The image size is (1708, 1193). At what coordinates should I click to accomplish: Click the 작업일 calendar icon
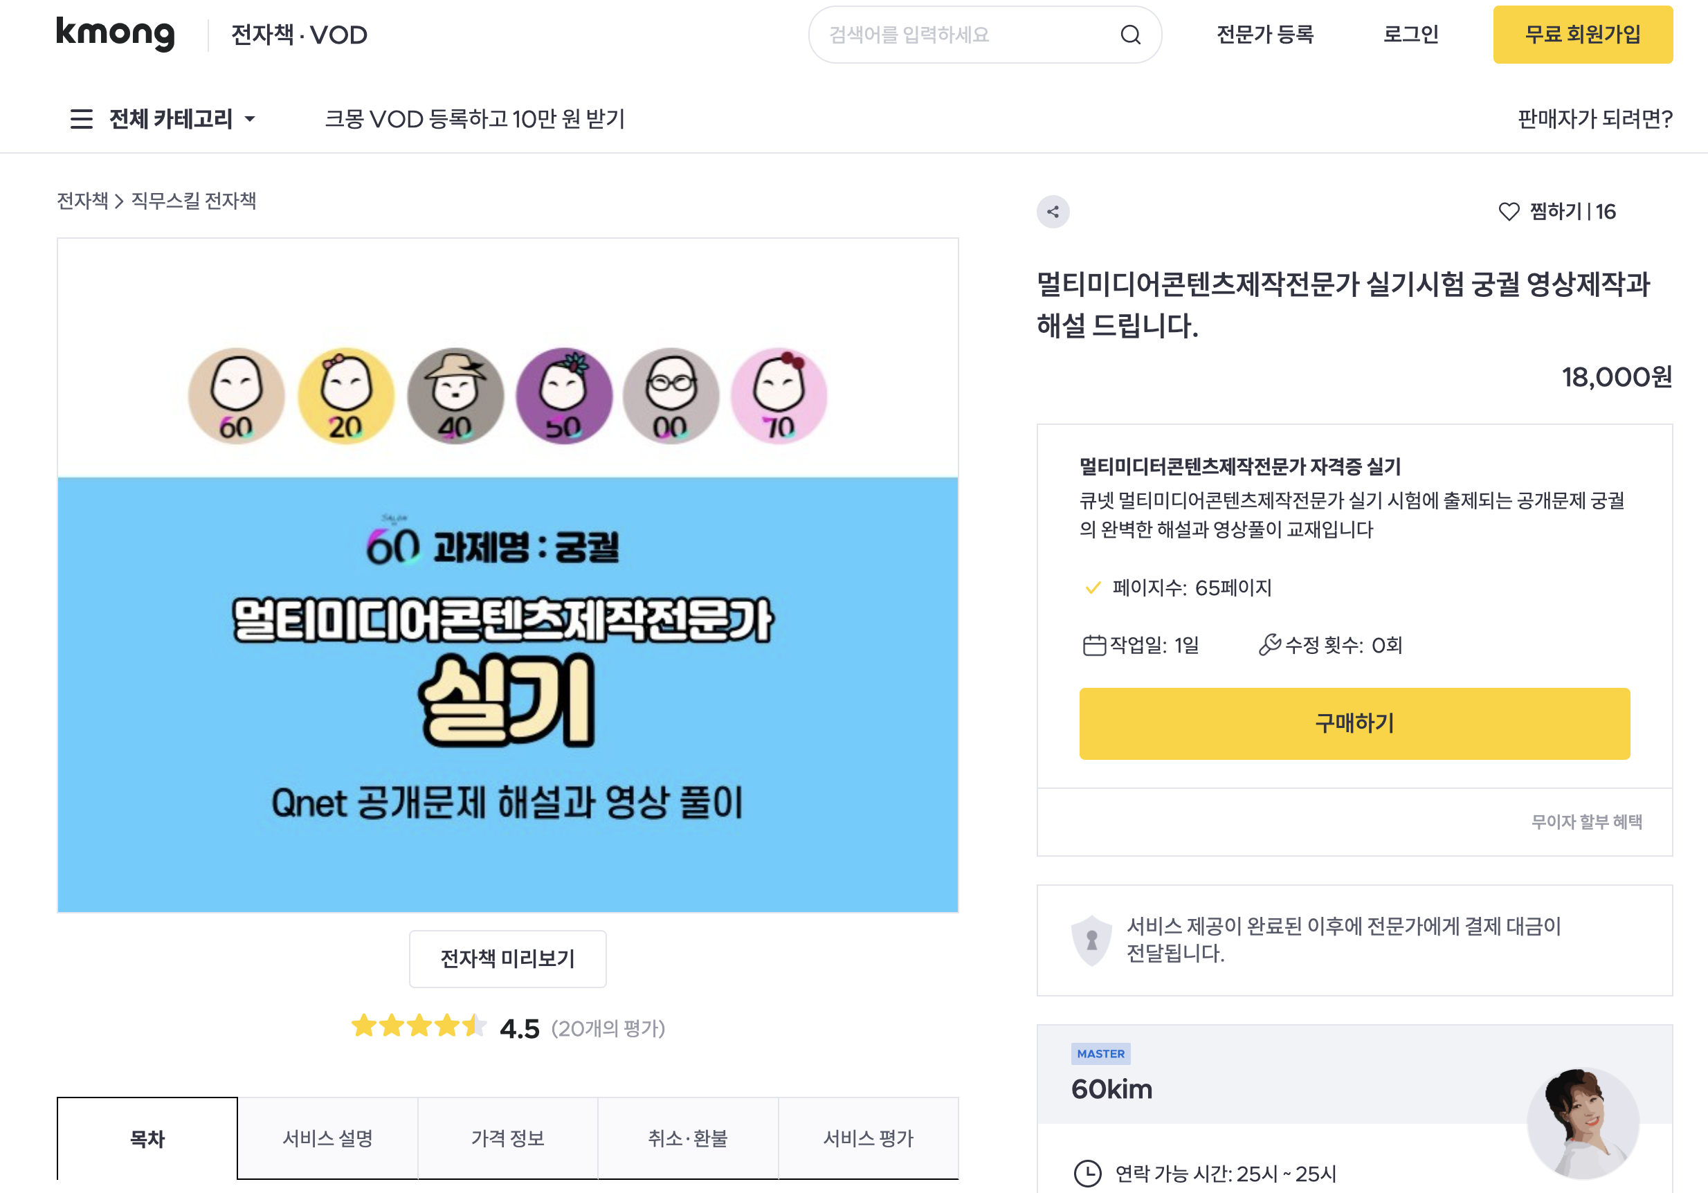click(1093, 645)
